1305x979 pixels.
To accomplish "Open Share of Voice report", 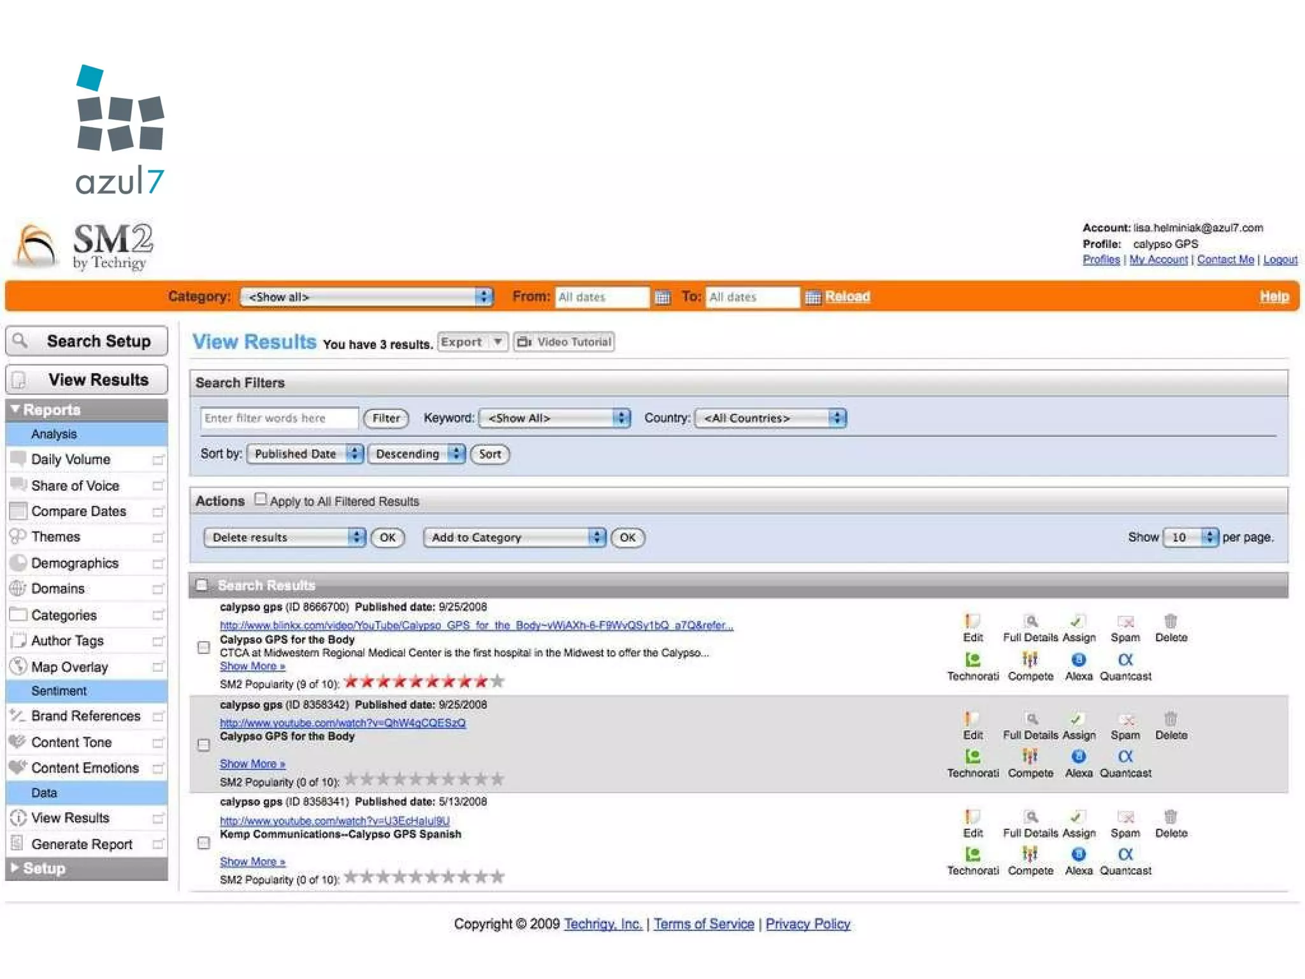I will [75, 486].
